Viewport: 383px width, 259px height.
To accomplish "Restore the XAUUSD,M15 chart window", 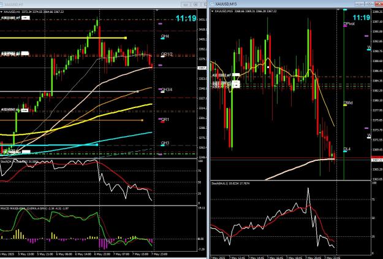I will coord(370,4).
